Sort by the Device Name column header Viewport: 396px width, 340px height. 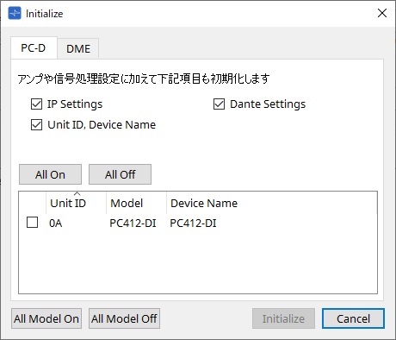pos(271,203)
